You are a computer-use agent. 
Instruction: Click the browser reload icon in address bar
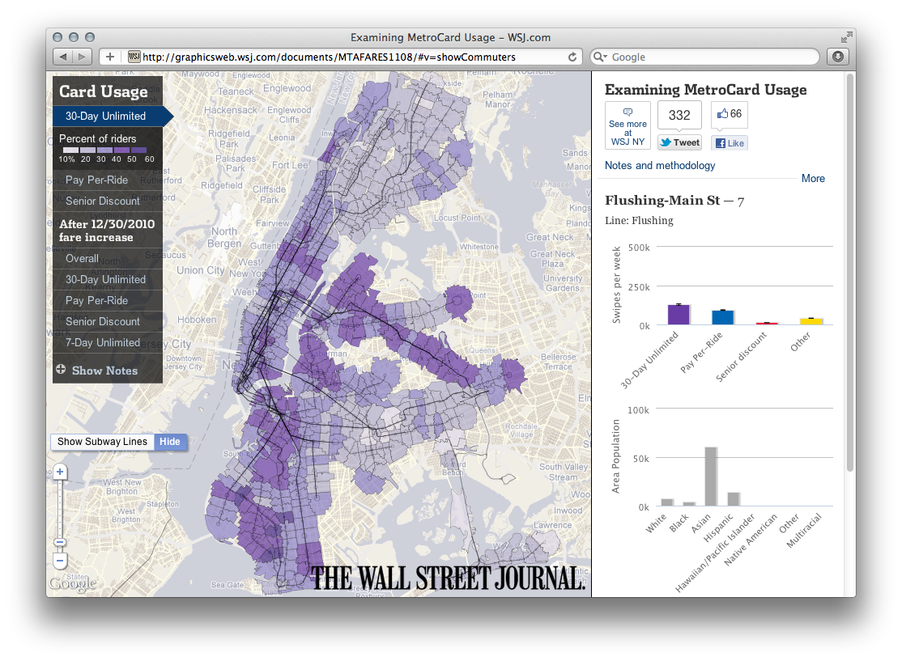[572, 57]
